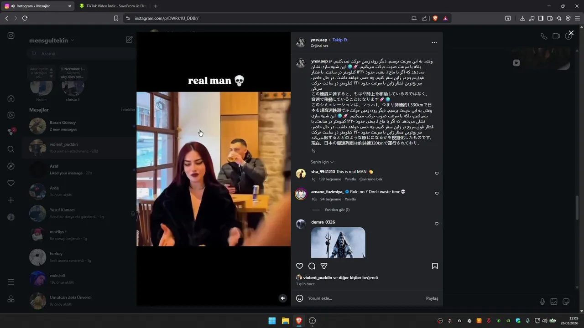Expand the mensgultekin account switcher dropdown
The height and width of the screenshot is (328, 584).
(52, 41)
